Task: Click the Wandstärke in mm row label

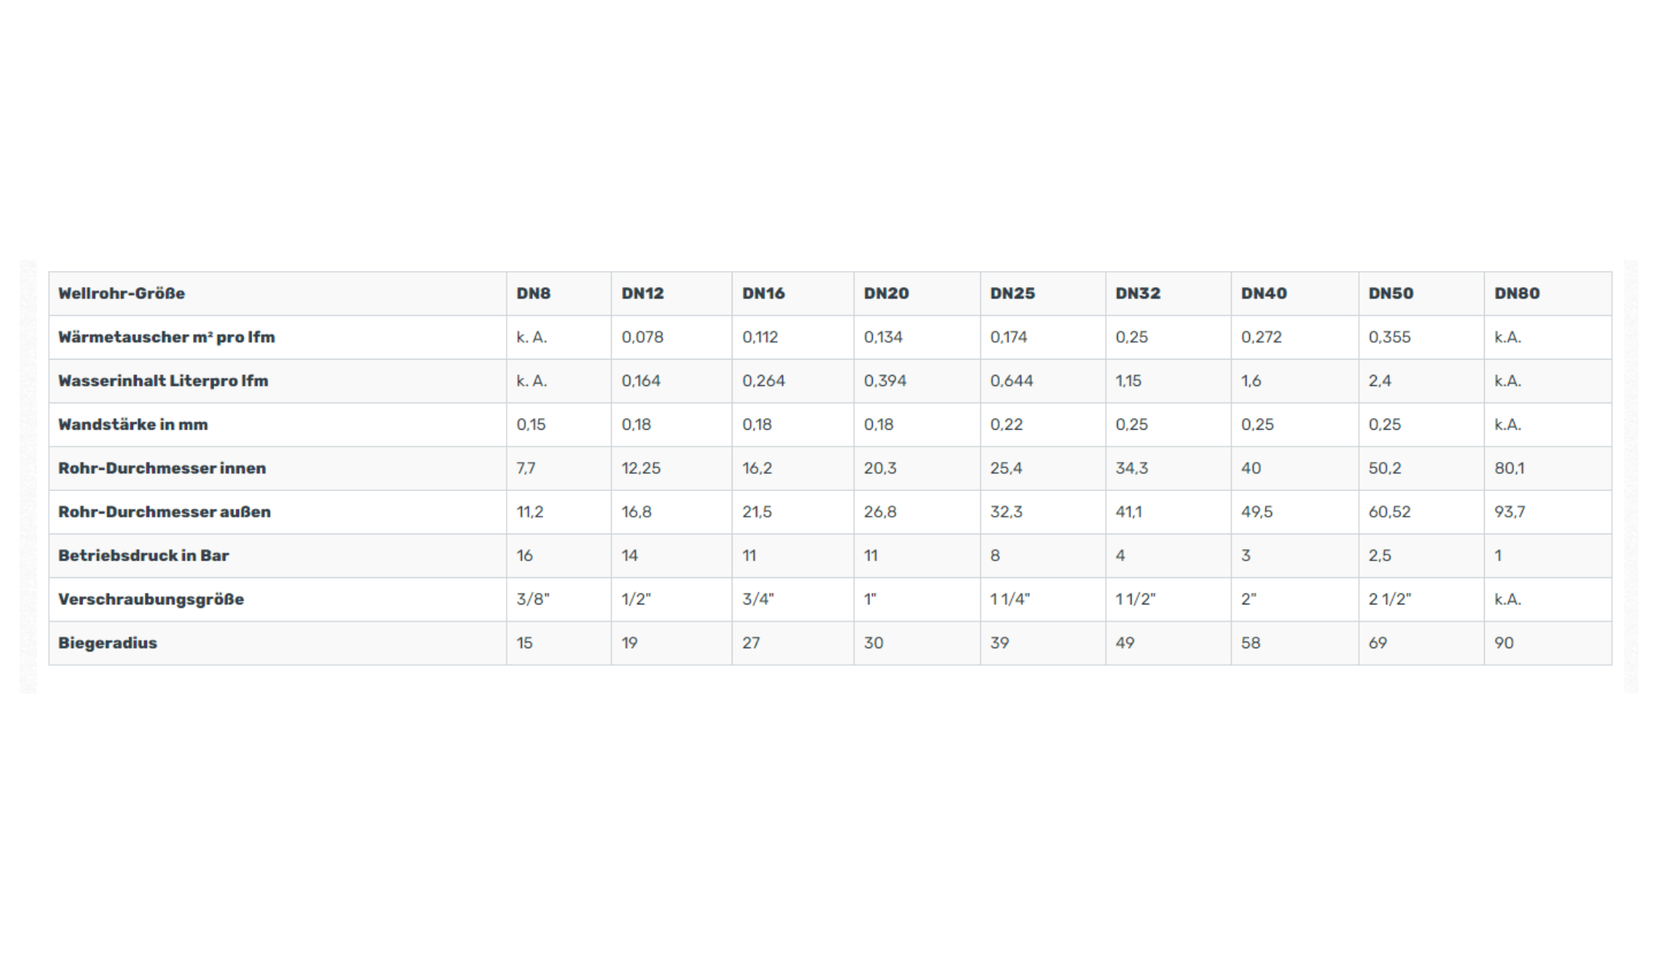Action: (133, 425)
